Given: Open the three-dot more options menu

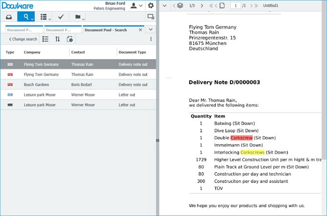Looking at the screenshot, I should click(151, 39).
